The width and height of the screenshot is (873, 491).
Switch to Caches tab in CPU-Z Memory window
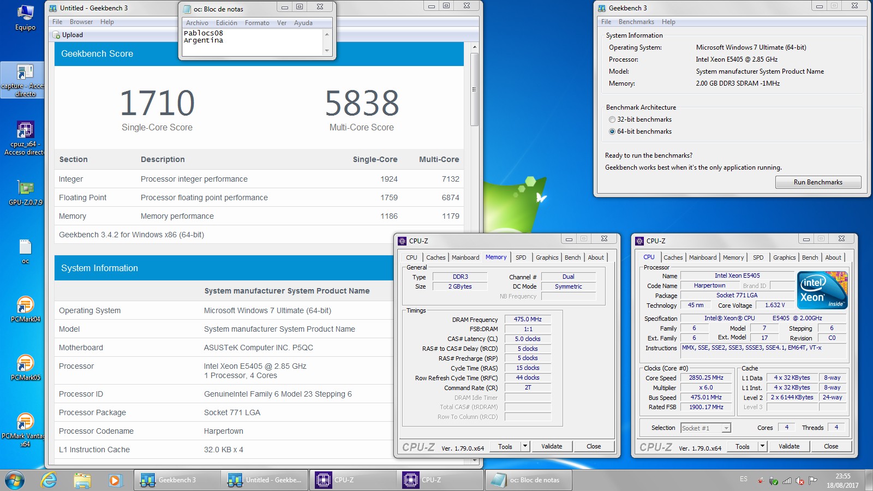click(x=435, y=258)
